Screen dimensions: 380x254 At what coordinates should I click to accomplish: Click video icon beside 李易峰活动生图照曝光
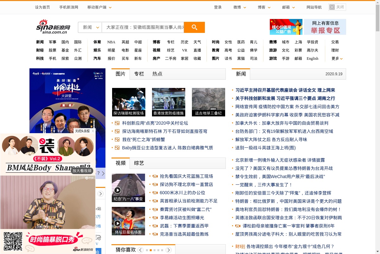(155, 218)
